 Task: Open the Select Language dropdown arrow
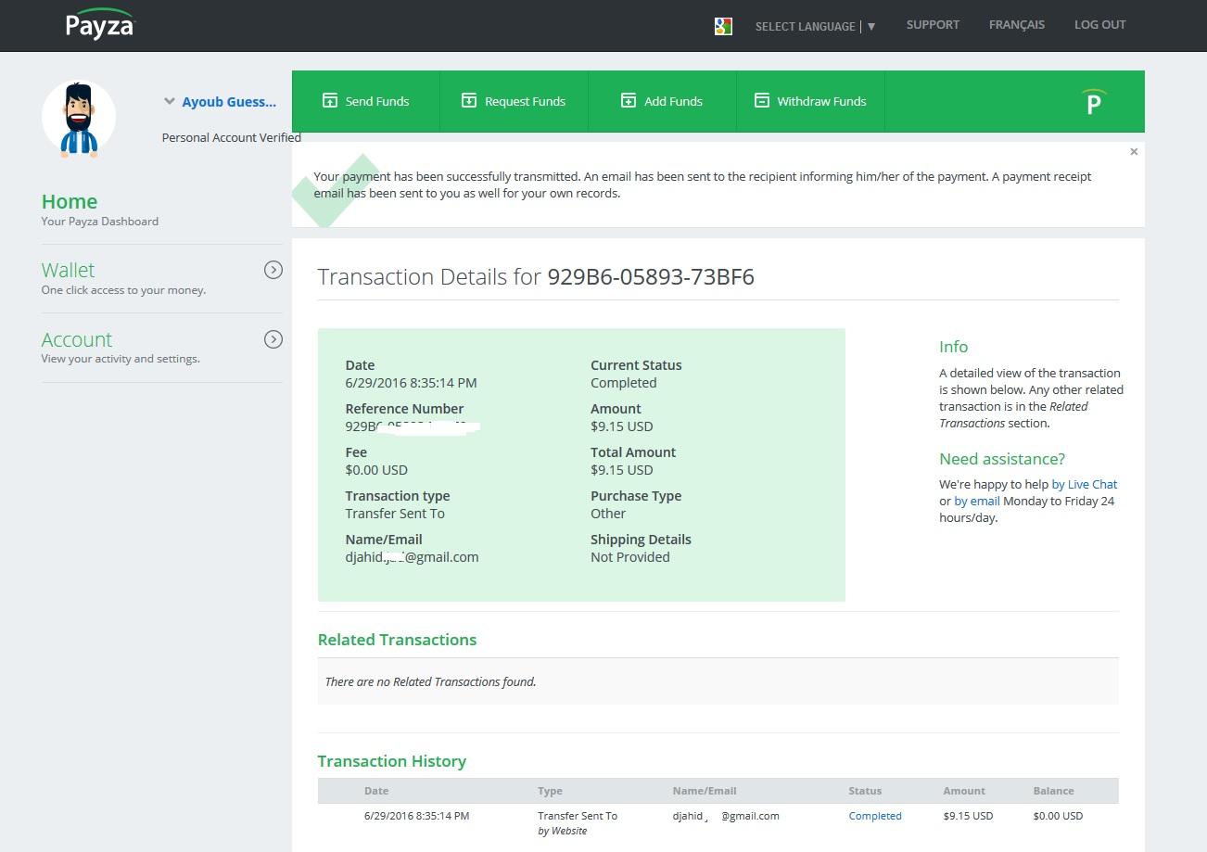(871, 27)
